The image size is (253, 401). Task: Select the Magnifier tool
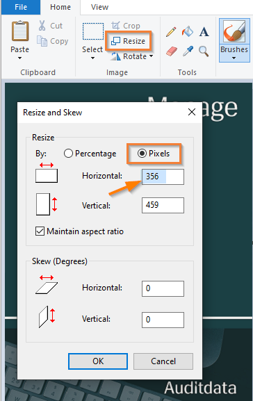pyautogui.click(x=204, y=51)
